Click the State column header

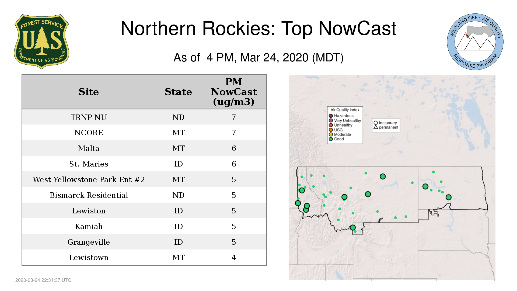178,92
